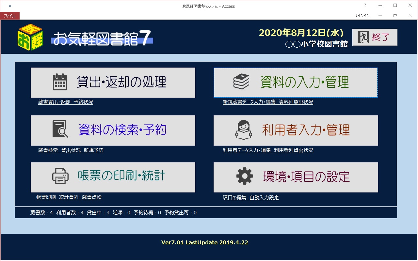Click the 項目の編集 自動入力設定 link
This screenshot has height=261, width=418.
pos(251,198)
